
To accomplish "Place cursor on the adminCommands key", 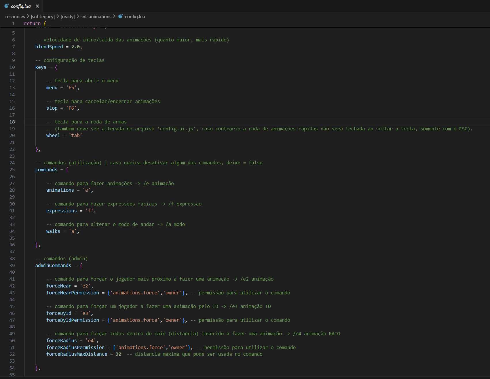I will point(53,266).
